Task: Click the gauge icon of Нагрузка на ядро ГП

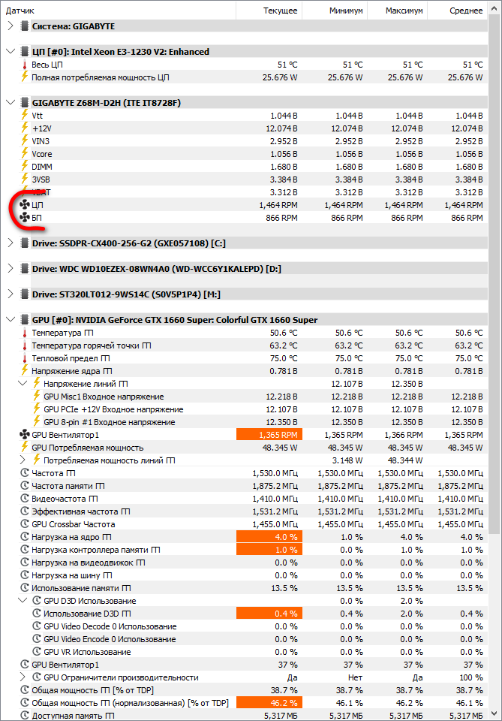Action: pyautogui.click(x=25, y=536)
